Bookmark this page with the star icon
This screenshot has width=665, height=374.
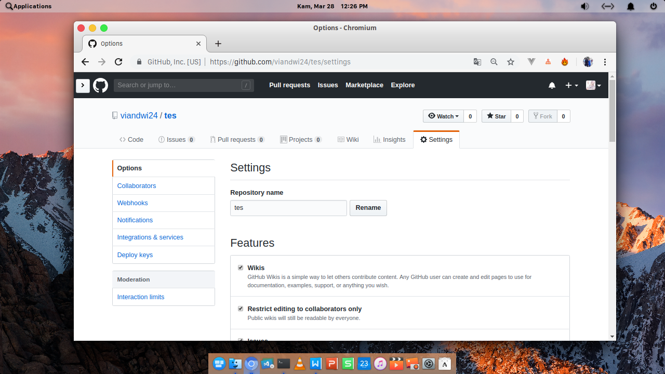[511, 62]
